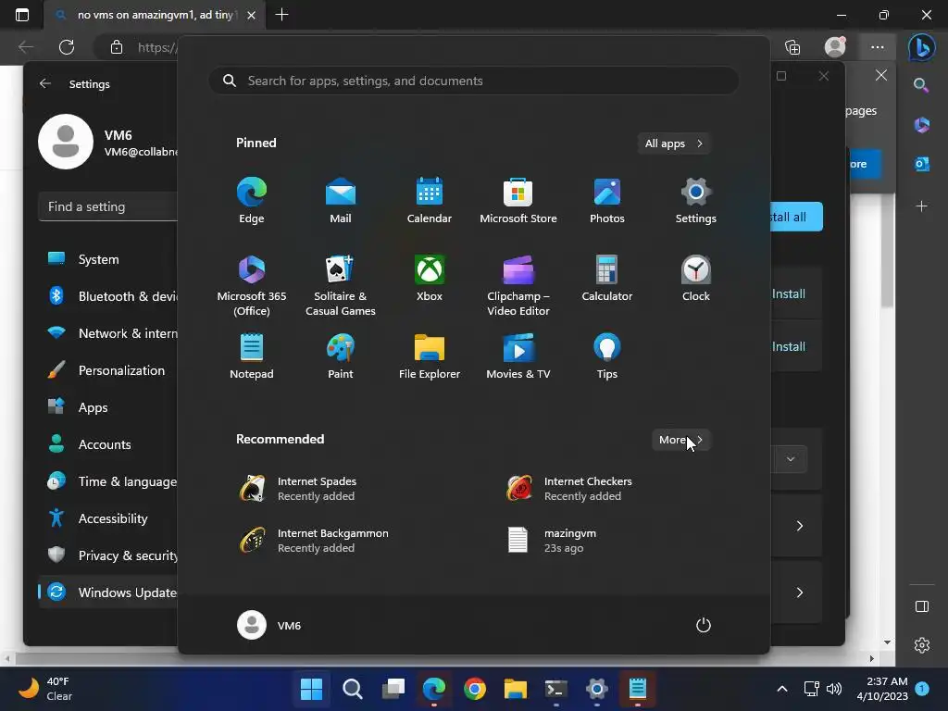Click the VM6 profile picture in Settings
This screenshot has height=711, width=948.
click(66, 142)
